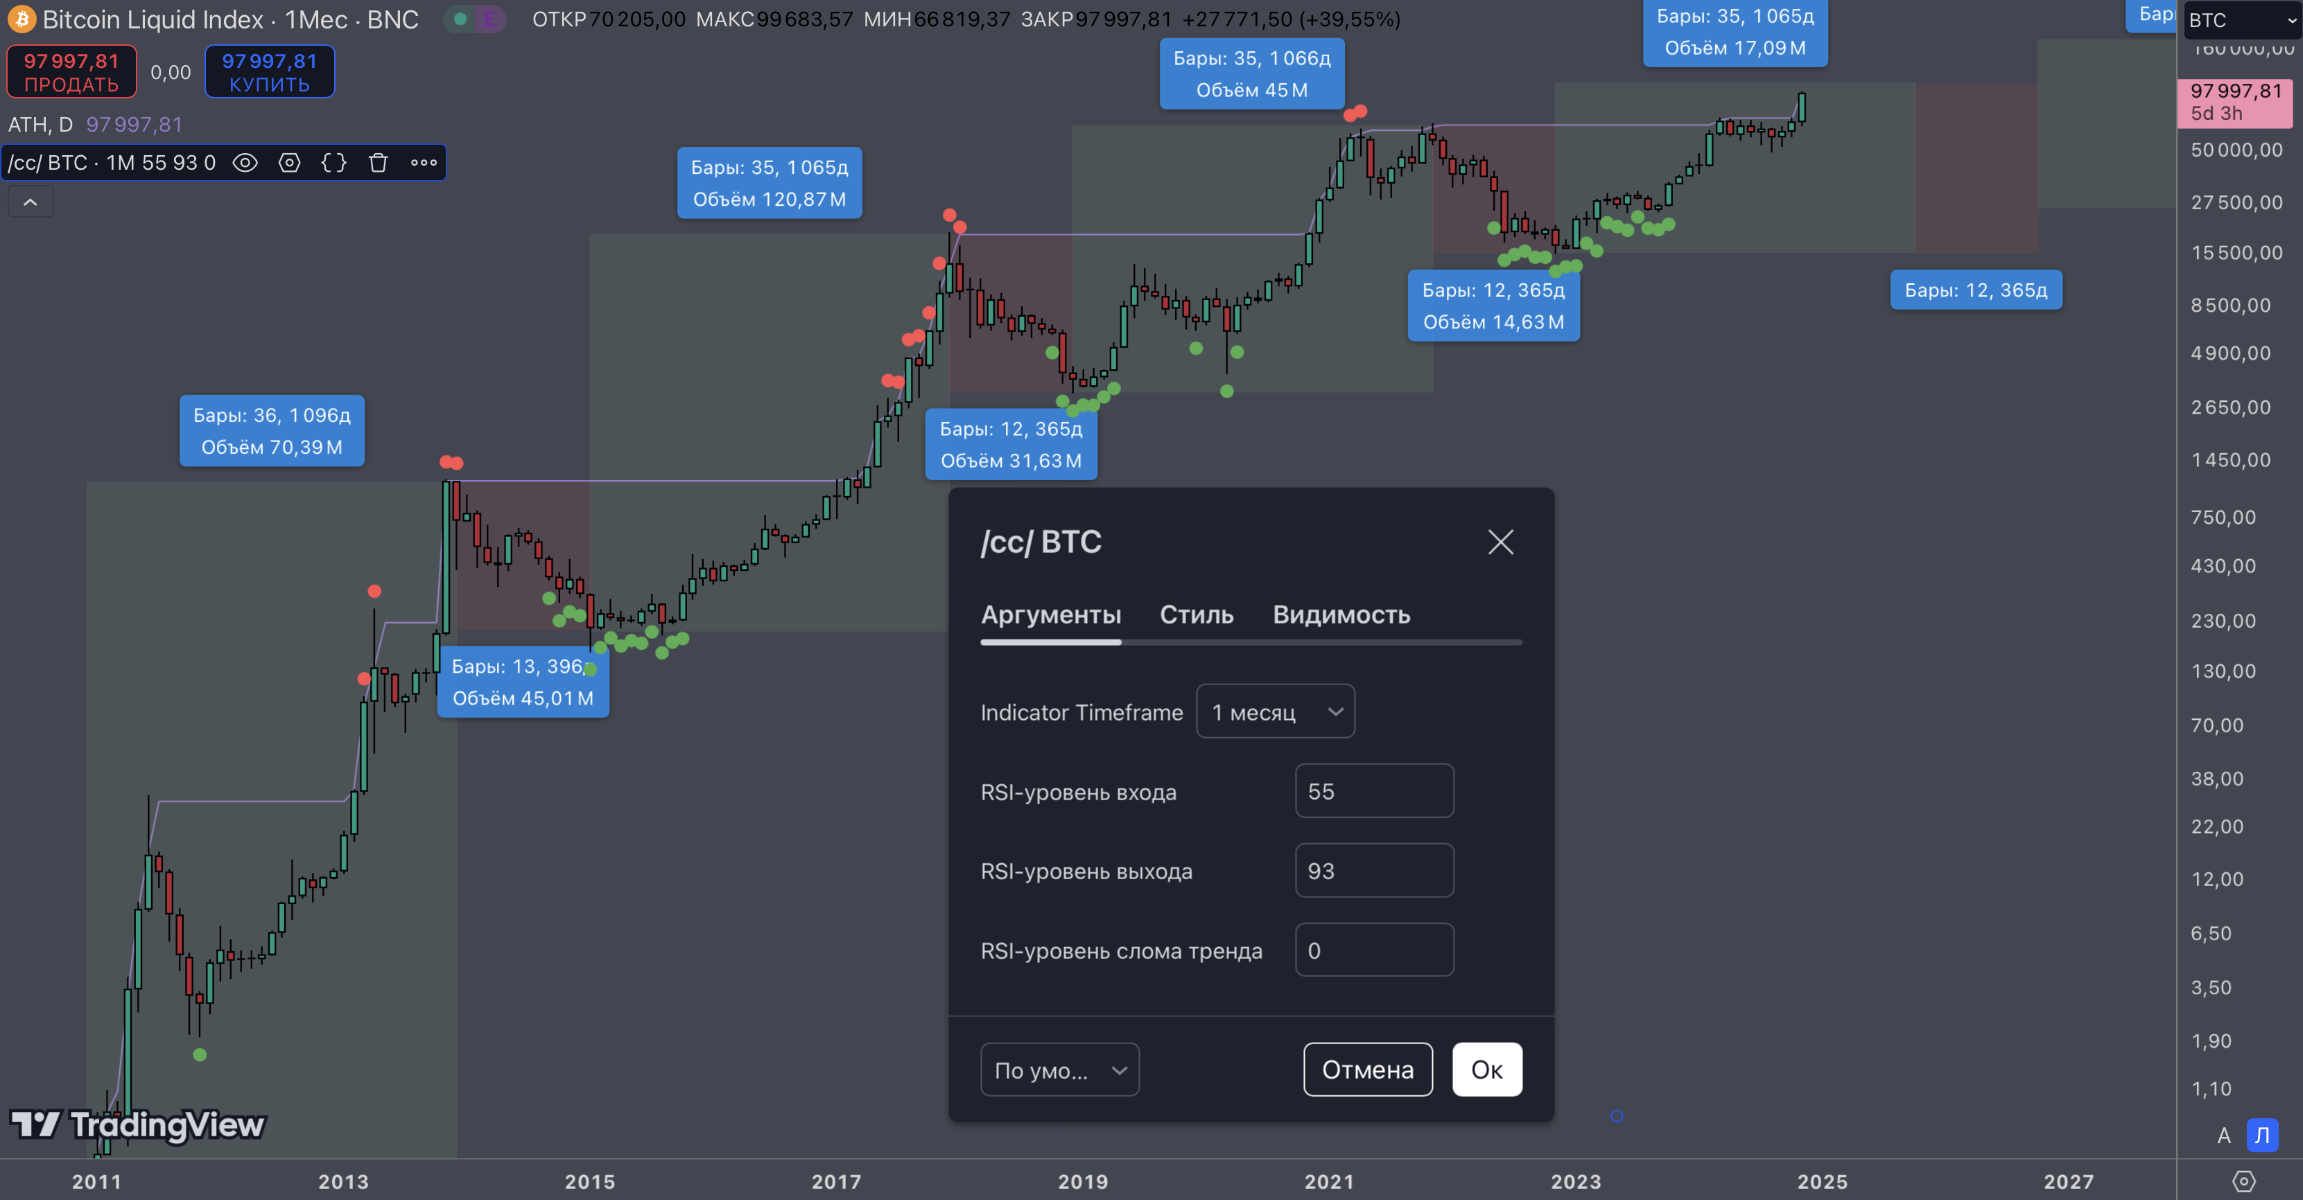2303x1200 pixels.
Task: Toggle auto scale 'A' button
Action: point(2223,1135)
